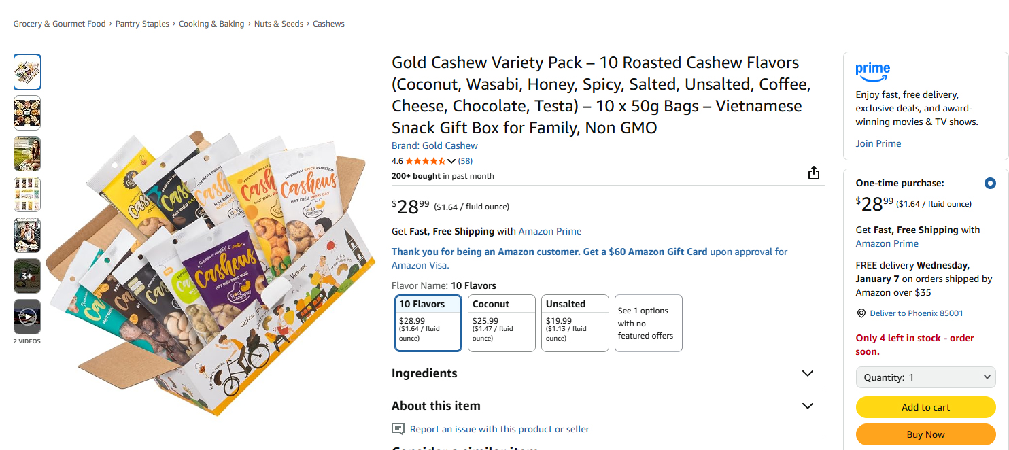This screenshot has height=450, width=1009.
Task: Open Pantry Staples breadcrumb category
Action: tap(142, 24)
